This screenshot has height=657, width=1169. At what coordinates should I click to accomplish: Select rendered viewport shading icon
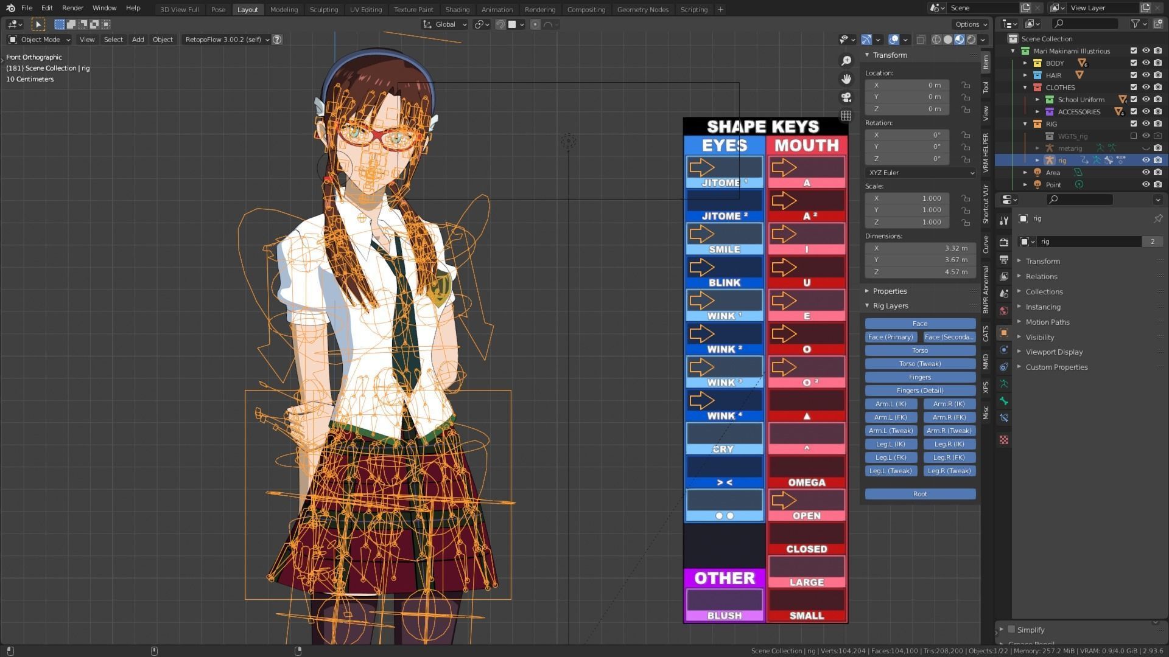971,40
